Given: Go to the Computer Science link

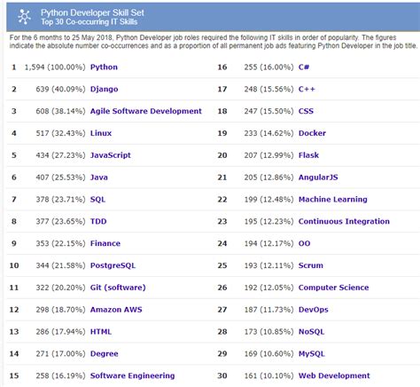Looking at the screenshot, I should (334, 288).
